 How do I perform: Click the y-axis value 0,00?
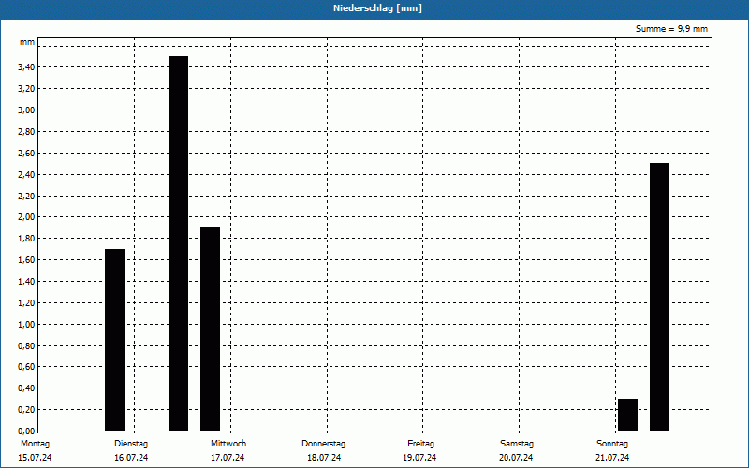[x=26, y=431]
